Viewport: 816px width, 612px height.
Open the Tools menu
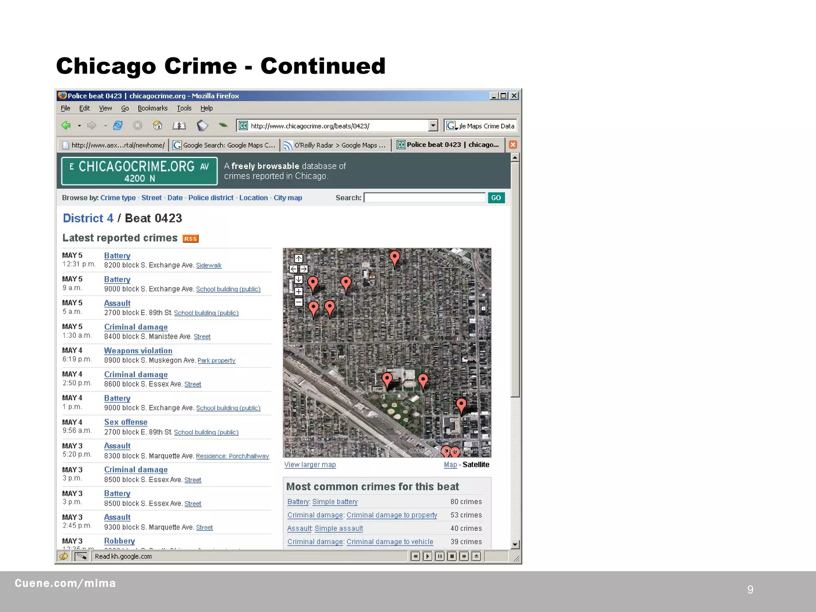(x=184, y=108)
